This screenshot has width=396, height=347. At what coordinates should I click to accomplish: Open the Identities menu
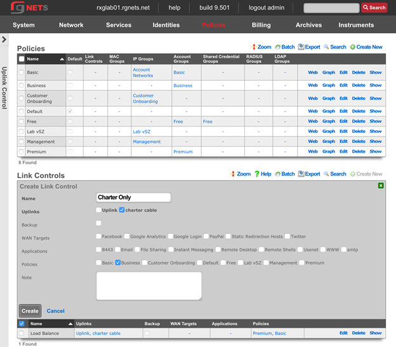(166, 25)
